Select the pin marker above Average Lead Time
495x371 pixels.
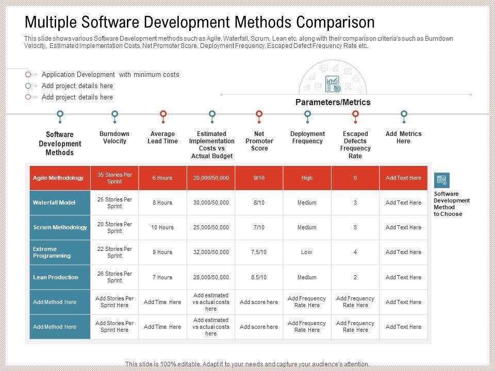163,114
